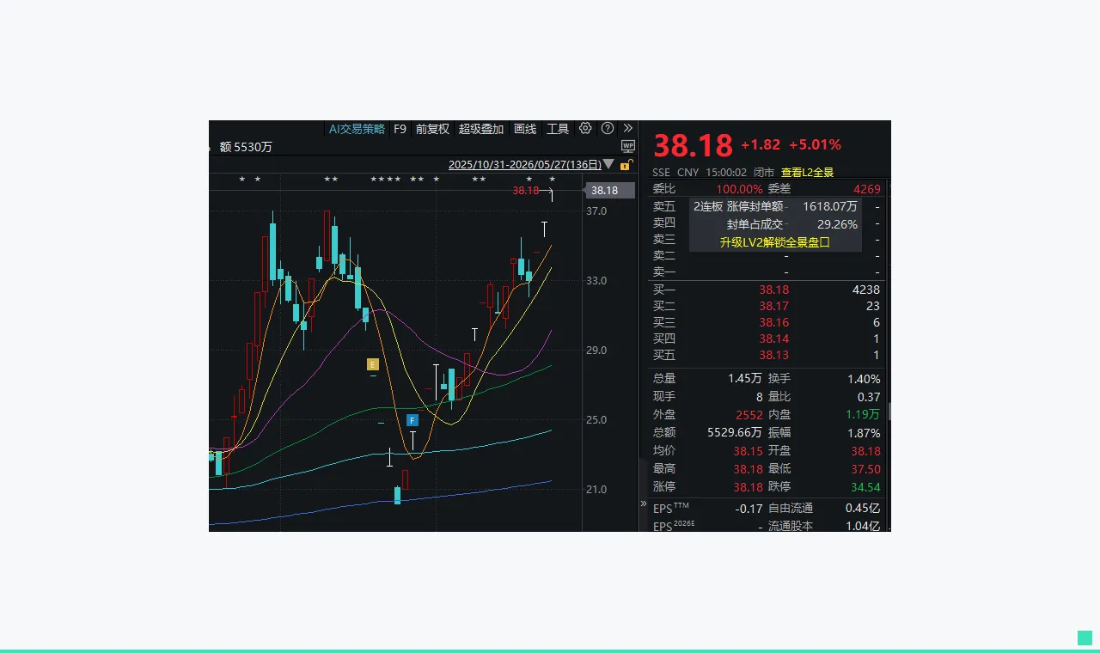Select the 买五 price 38.13

(x=773, y=355)
